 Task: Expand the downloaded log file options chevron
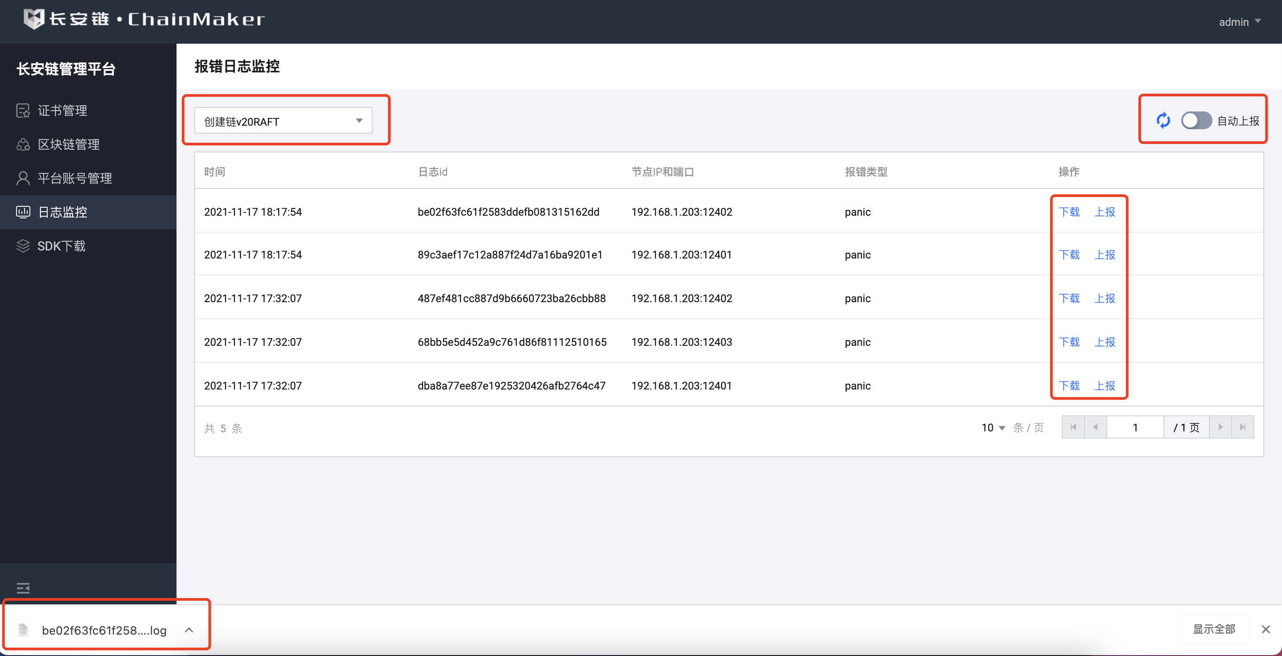coord(189,630)
